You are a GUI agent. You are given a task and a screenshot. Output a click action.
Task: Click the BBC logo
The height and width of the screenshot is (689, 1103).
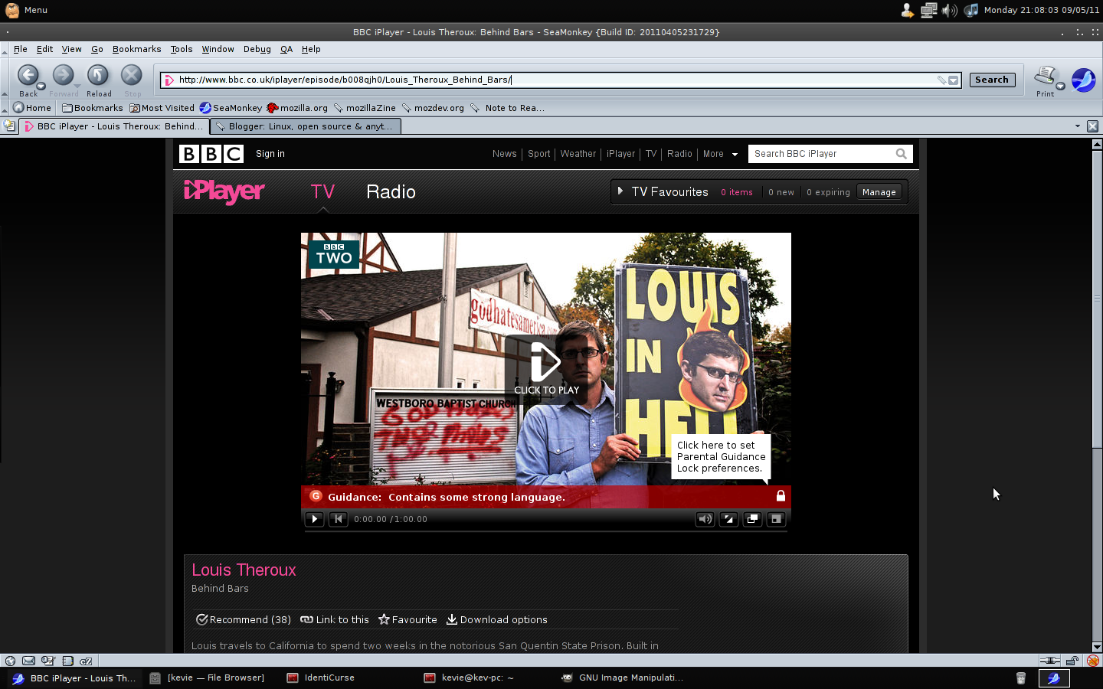211,154
